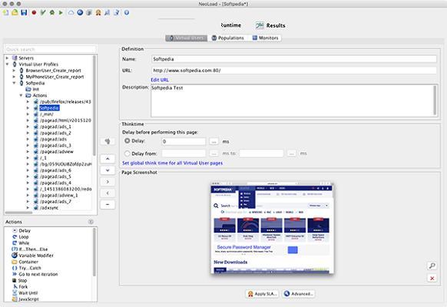Click the red Record toolbar icon
This screenshot has width=447, height=307.
(x=34, y=12)
